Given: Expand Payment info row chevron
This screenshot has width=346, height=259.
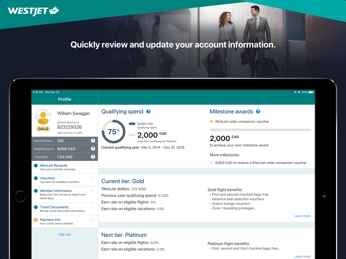Looking at the screenshot, I should point(93,220).
